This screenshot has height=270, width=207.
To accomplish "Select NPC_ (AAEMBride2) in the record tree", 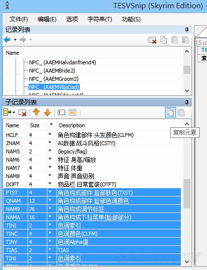I will click(x=52, y=71).
